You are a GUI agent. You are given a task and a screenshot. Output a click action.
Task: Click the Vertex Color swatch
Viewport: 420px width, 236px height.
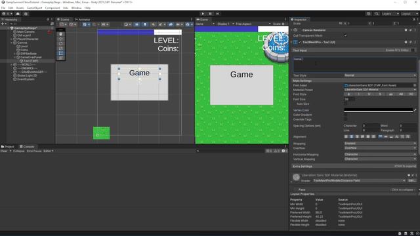click(379, 110)
